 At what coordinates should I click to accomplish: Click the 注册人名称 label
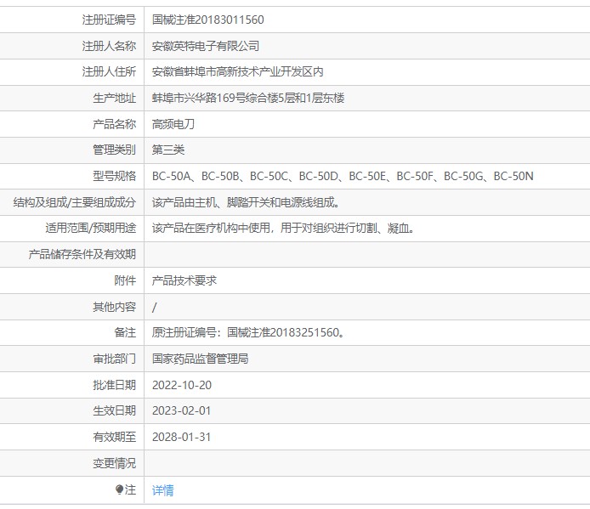pos(109,46)
